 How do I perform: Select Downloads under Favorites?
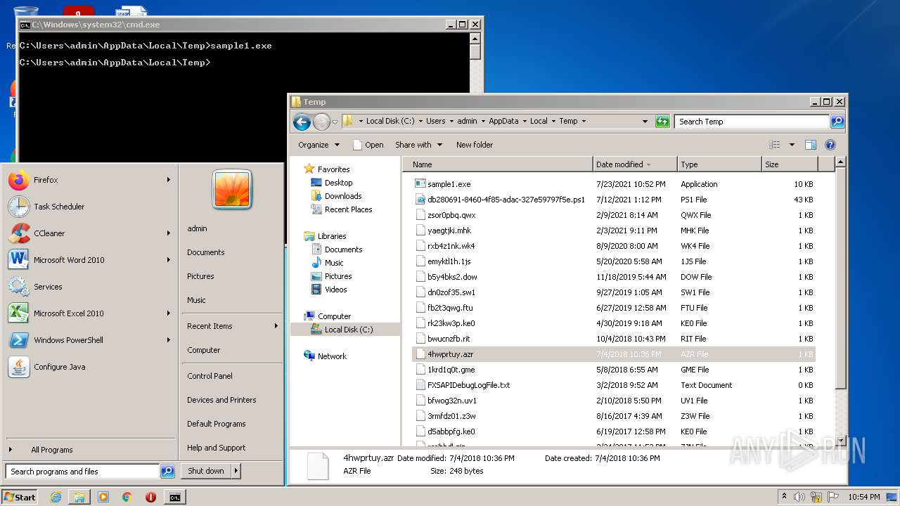(x=342, y=196)
